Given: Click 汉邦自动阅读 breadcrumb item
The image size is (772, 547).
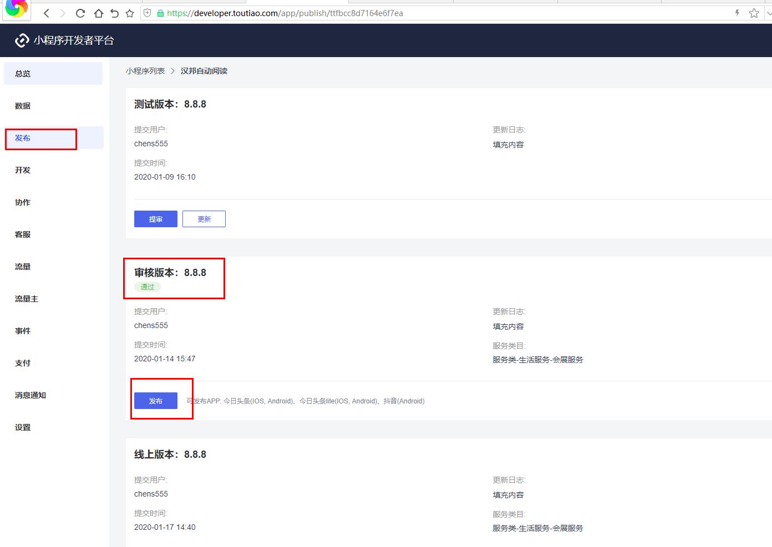Looking at the screenshot, I should pyautogui.click(x=204, y=71).
